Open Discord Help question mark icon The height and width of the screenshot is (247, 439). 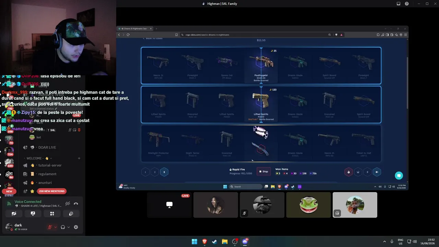407,4
